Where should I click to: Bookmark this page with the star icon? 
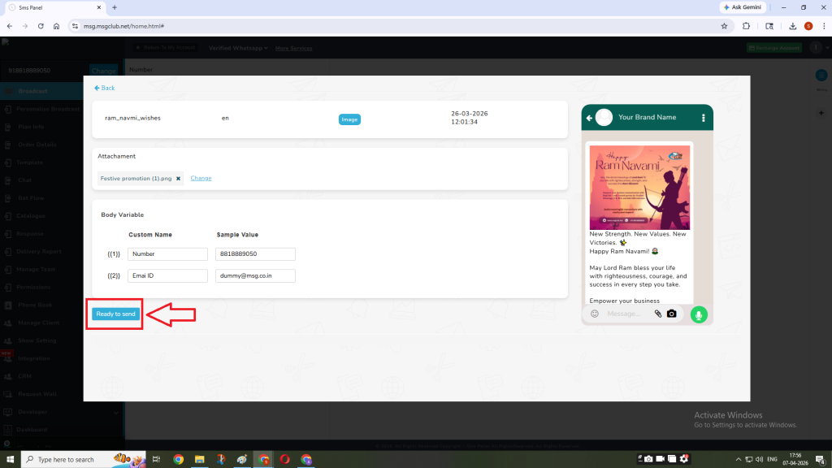tap(724, 26)
